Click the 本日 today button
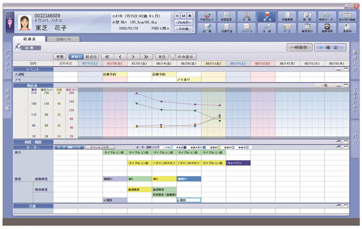The width and height of the screenshot is (362, 229). pos(162,57)
